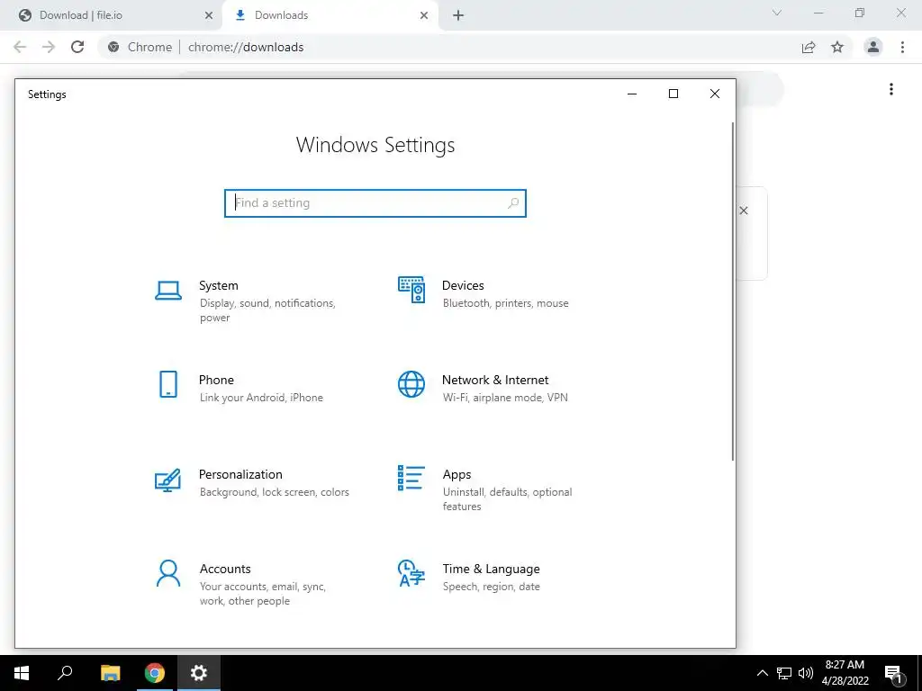Click 'Link your Android, iPhone' text
Screen dimensions: 922x691
click(x=261, y=398)
